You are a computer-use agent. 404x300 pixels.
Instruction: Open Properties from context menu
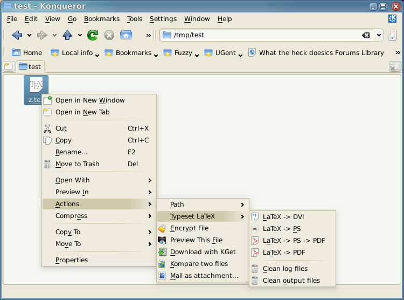pos(99,260)
